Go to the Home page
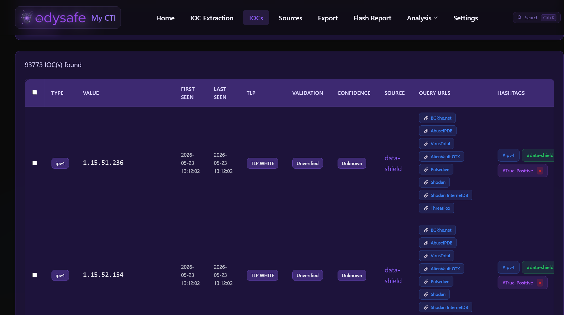This screenshot has width=564, height=315. click(165, 18)
